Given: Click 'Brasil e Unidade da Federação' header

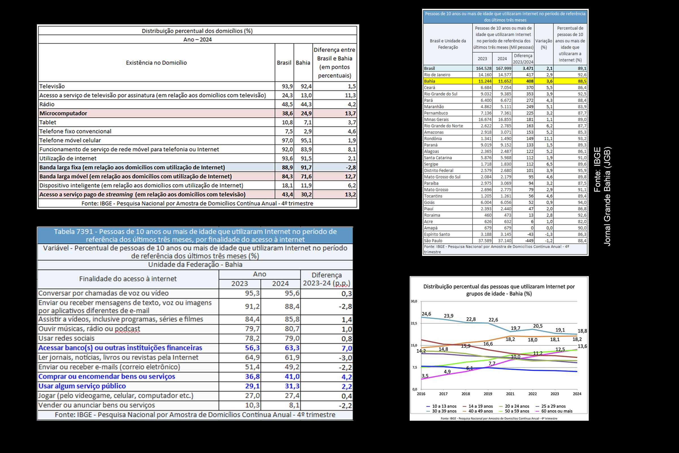Looking at the screenshot, I should coord(448,44).
